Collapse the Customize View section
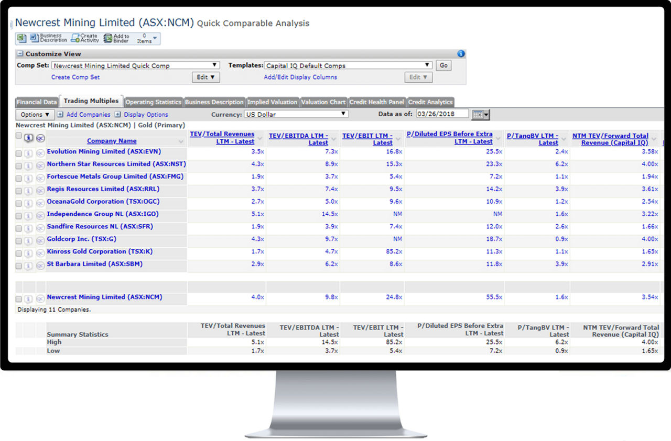This screenshot has height=441, width=671. tap(20, 54)
